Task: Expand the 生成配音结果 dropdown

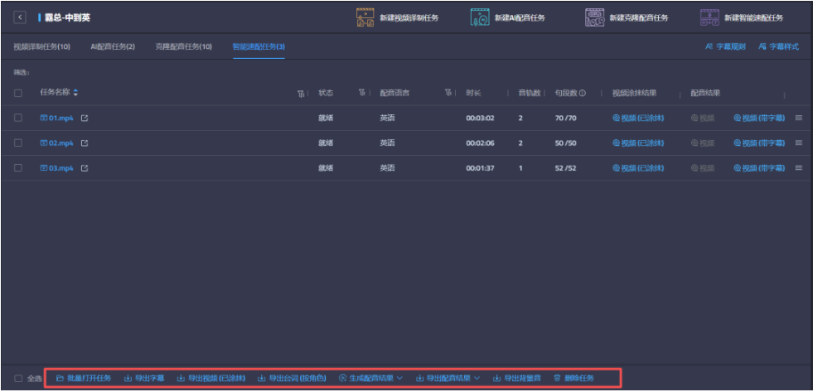Action: pyautogui.click(x=370, y=378)
